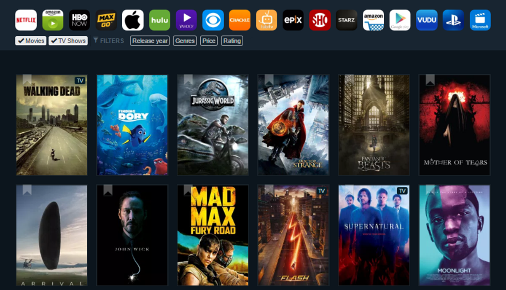
Task: Choose the Showtime SHO provider icon
Action: coord(320,20)
